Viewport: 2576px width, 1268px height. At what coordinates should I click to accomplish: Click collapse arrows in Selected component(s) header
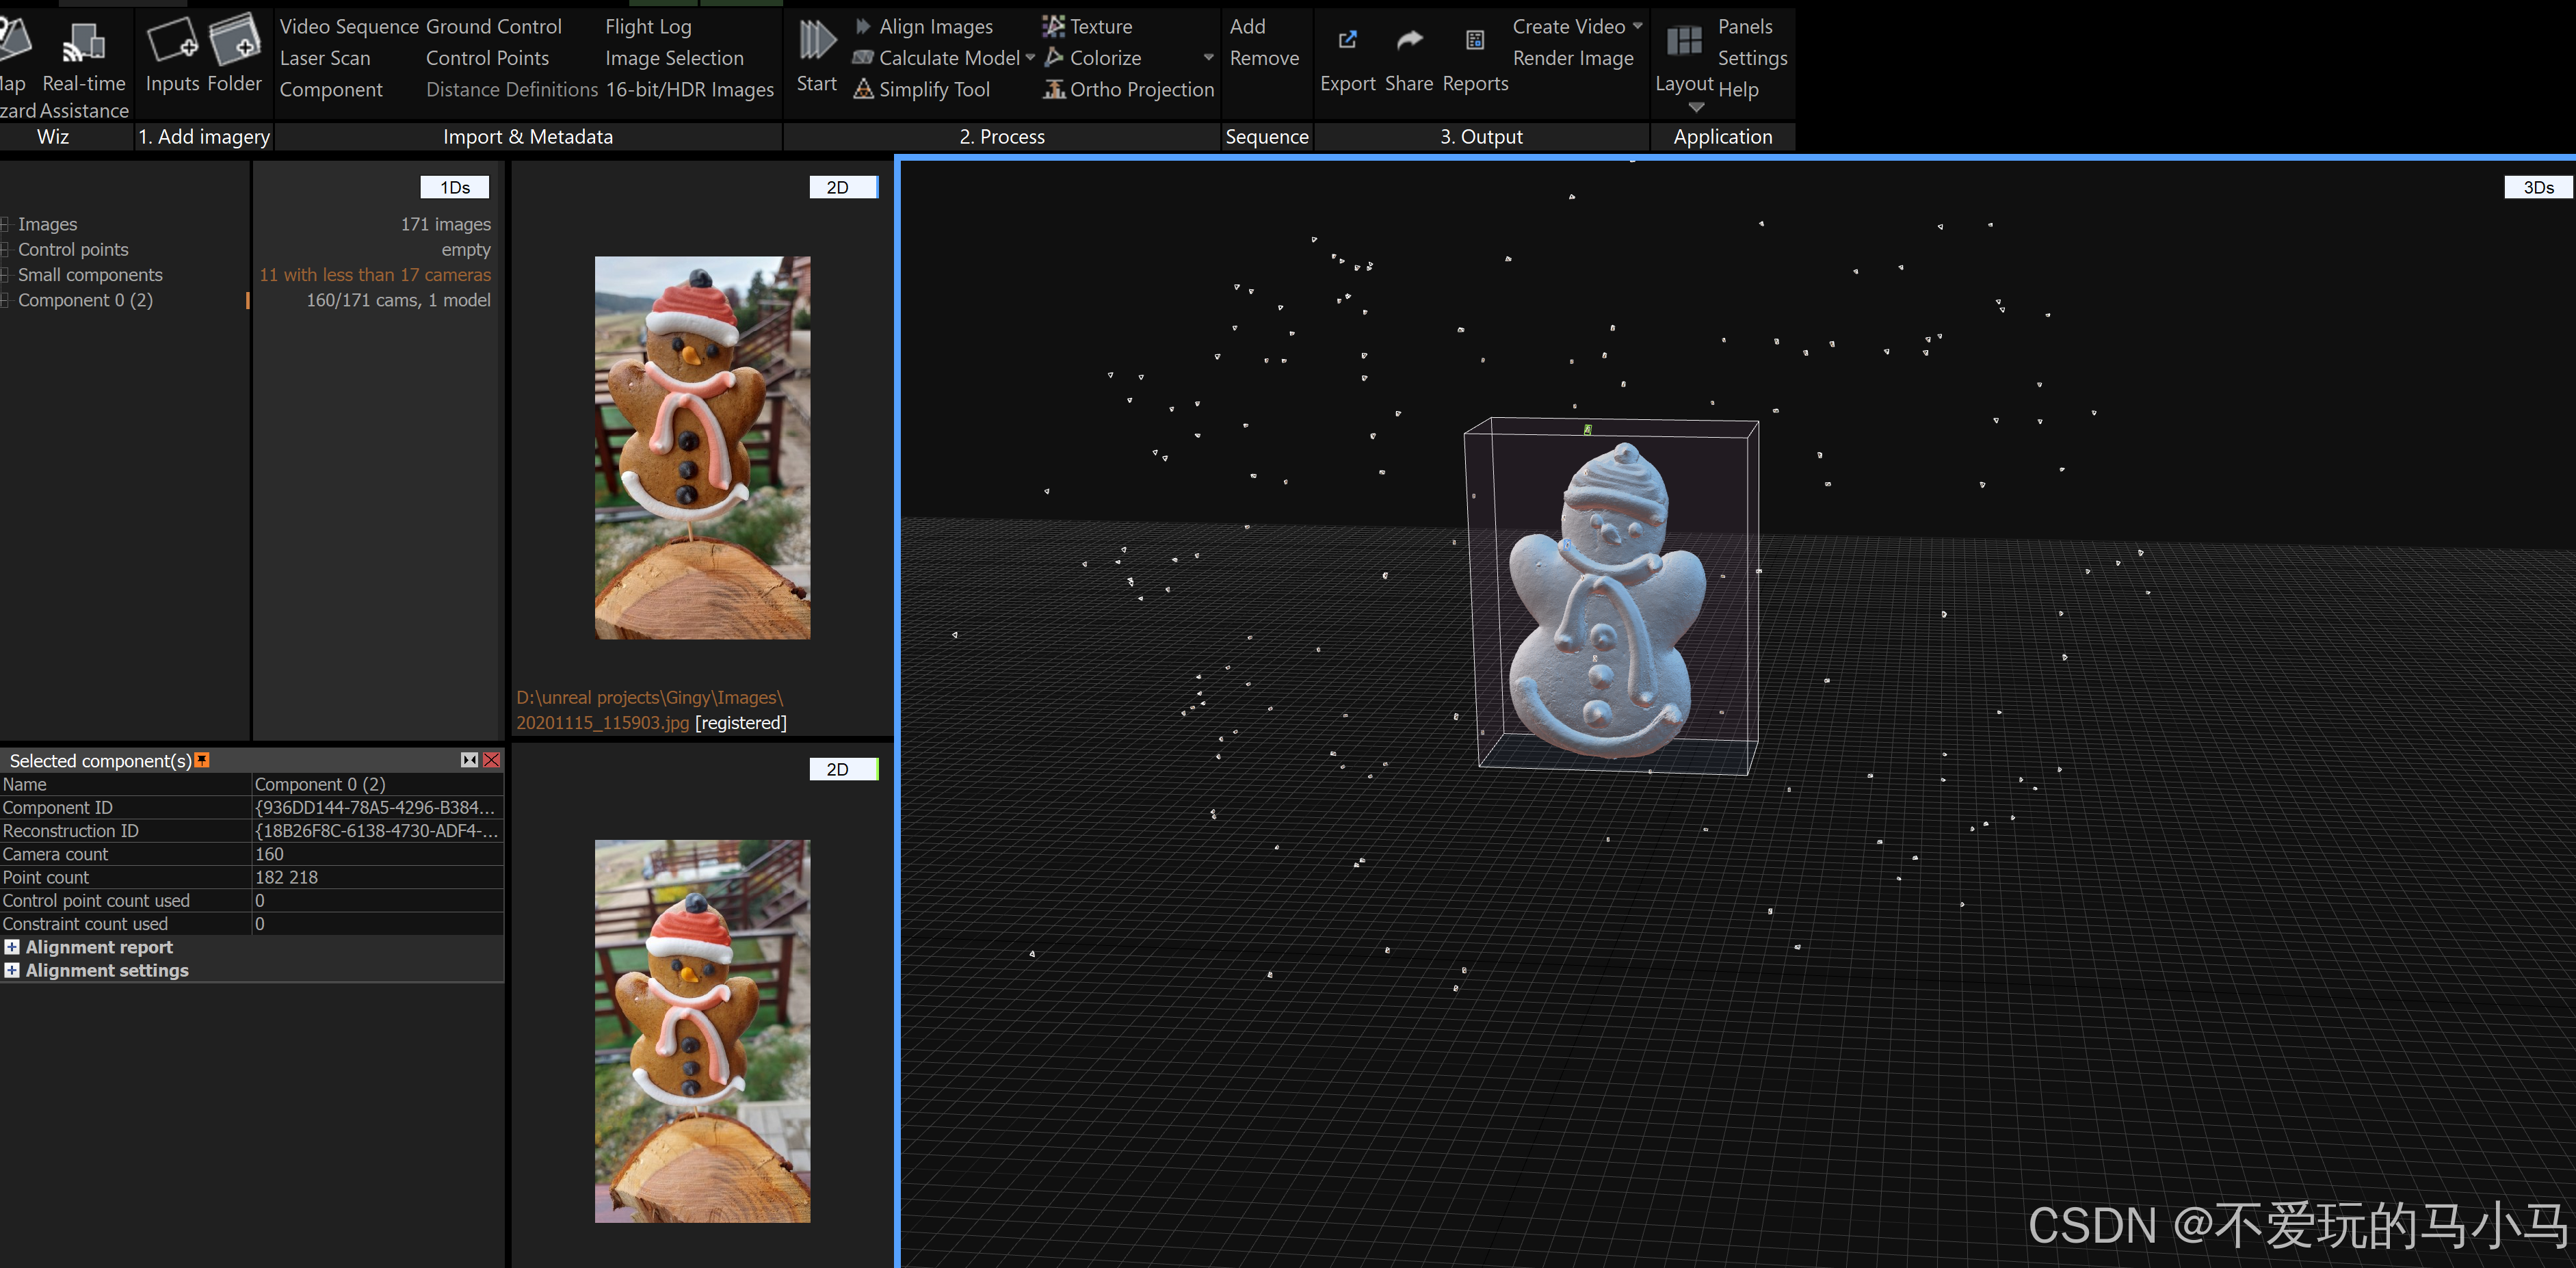469,760
